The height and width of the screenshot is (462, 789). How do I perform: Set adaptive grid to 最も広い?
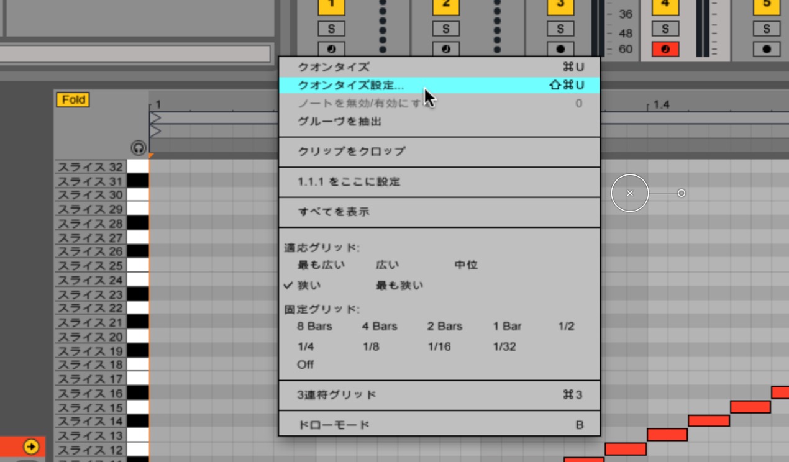tap(321, 265)
